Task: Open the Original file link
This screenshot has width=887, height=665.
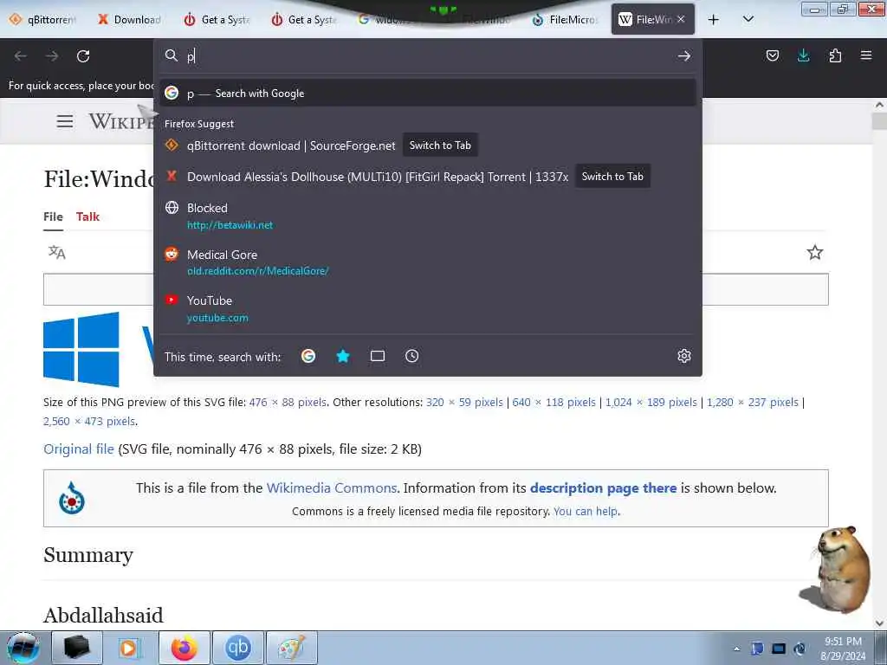Action: 79,449
